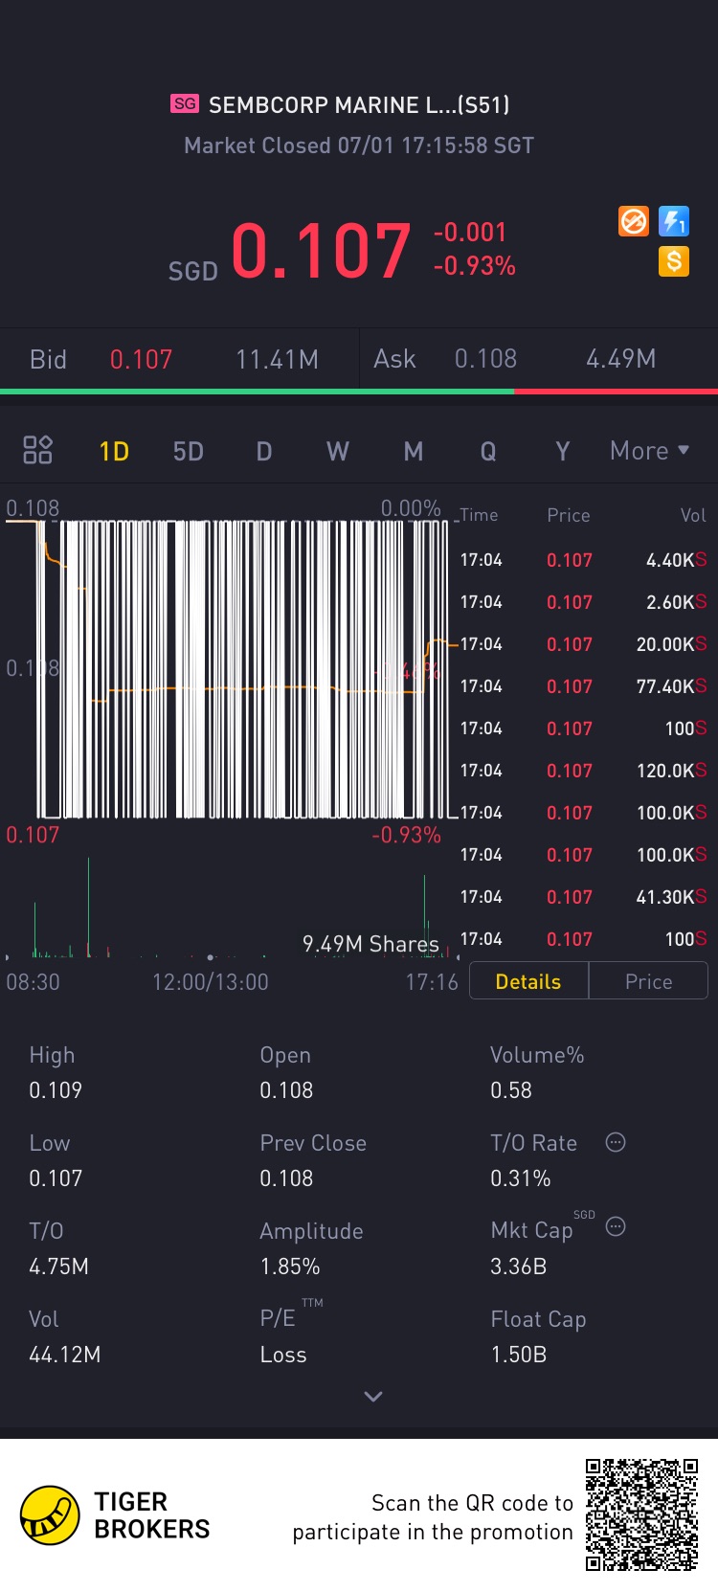This screenshot has width=718, height=1592.
Task: Tap the Tiger Brokers logo
Action: (x=115, y=1515)
